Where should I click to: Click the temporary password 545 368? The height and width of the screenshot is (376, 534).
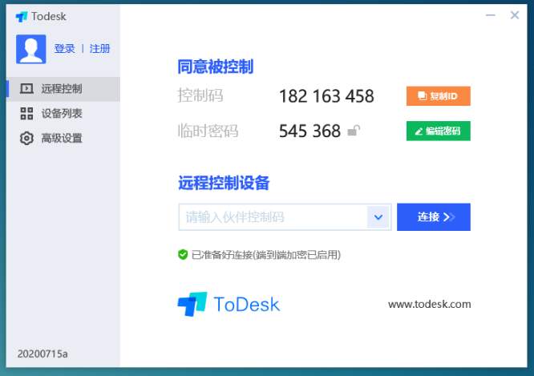[x=309, y=131]
